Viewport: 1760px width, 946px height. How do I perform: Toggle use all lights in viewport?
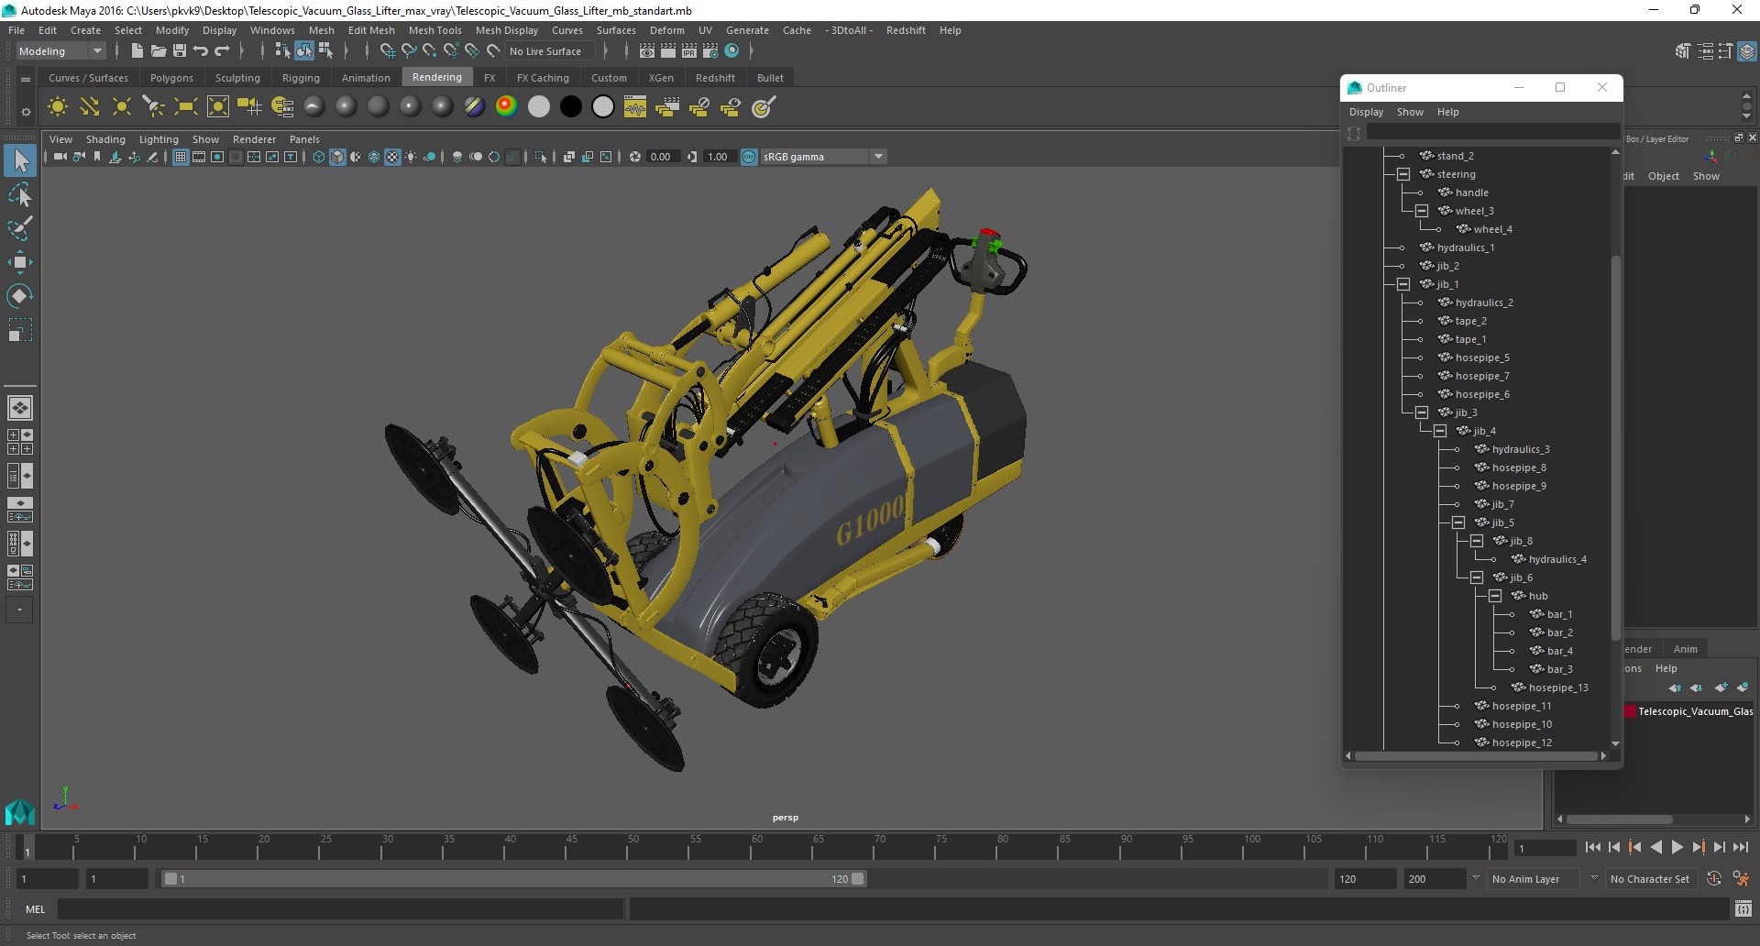[411, 157]
